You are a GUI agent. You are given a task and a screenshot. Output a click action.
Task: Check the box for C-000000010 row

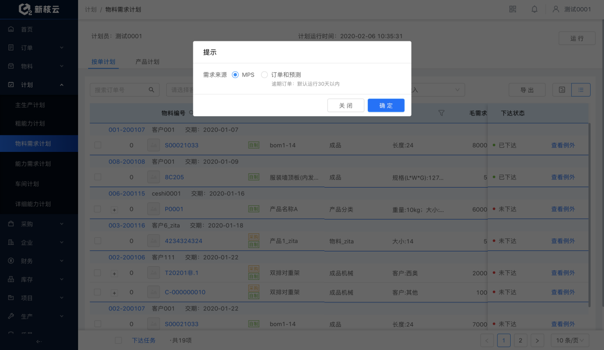pyautogui.click(x=98, y=292)
